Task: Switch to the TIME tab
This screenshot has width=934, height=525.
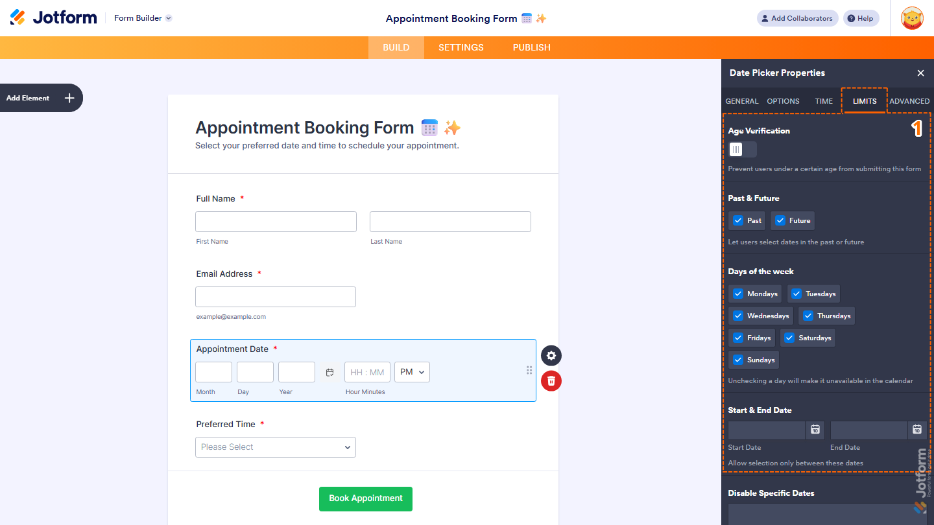Action: (x=824, y=101)
